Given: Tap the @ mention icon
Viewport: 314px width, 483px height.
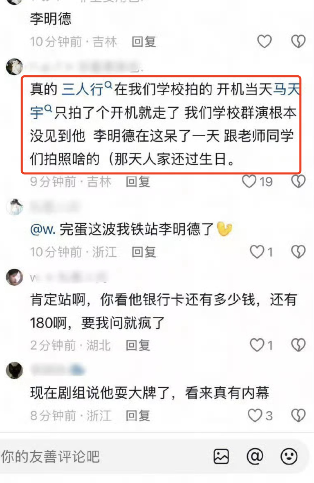Looking at the screenshot, I should pos(255,456).
